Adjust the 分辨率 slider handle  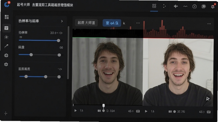coord(59,40)
